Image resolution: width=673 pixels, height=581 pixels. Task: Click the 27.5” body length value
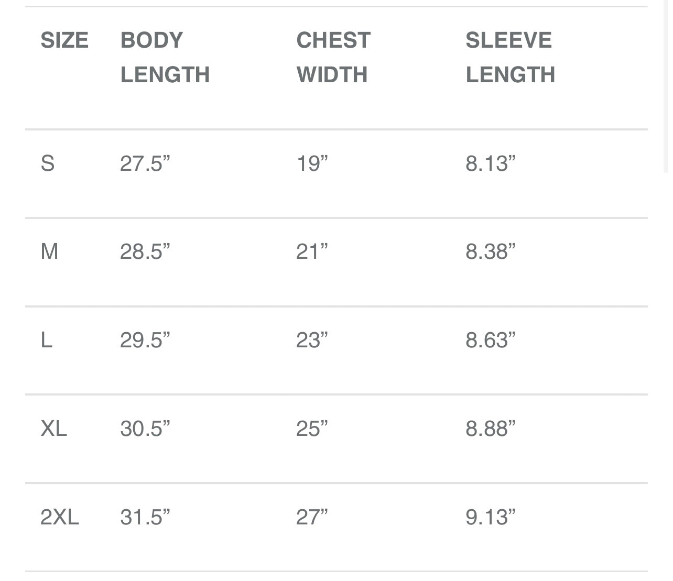coord(145,163)
